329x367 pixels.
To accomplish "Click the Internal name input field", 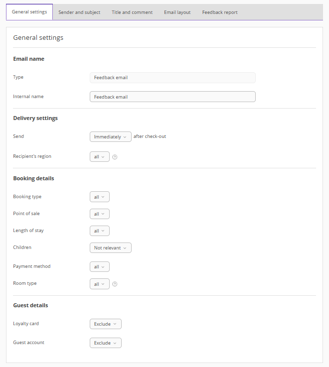I will (172, 97).
